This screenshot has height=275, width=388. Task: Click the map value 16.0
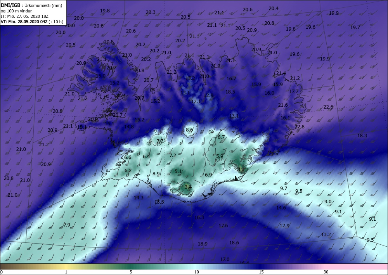click(269, 93)
